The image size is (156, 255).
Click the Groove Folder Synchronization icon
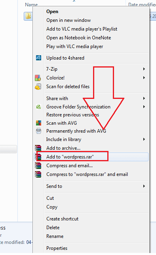[38, 107]
